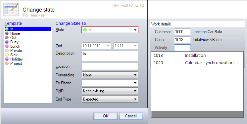Click the Template heading label
Image resolution: width=247 pixels, height=124 pixels.
point(13,23)
